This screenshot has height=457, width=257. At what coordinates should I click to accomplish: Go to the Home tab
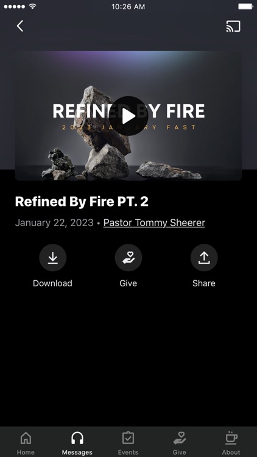click(x=26, y=442)
